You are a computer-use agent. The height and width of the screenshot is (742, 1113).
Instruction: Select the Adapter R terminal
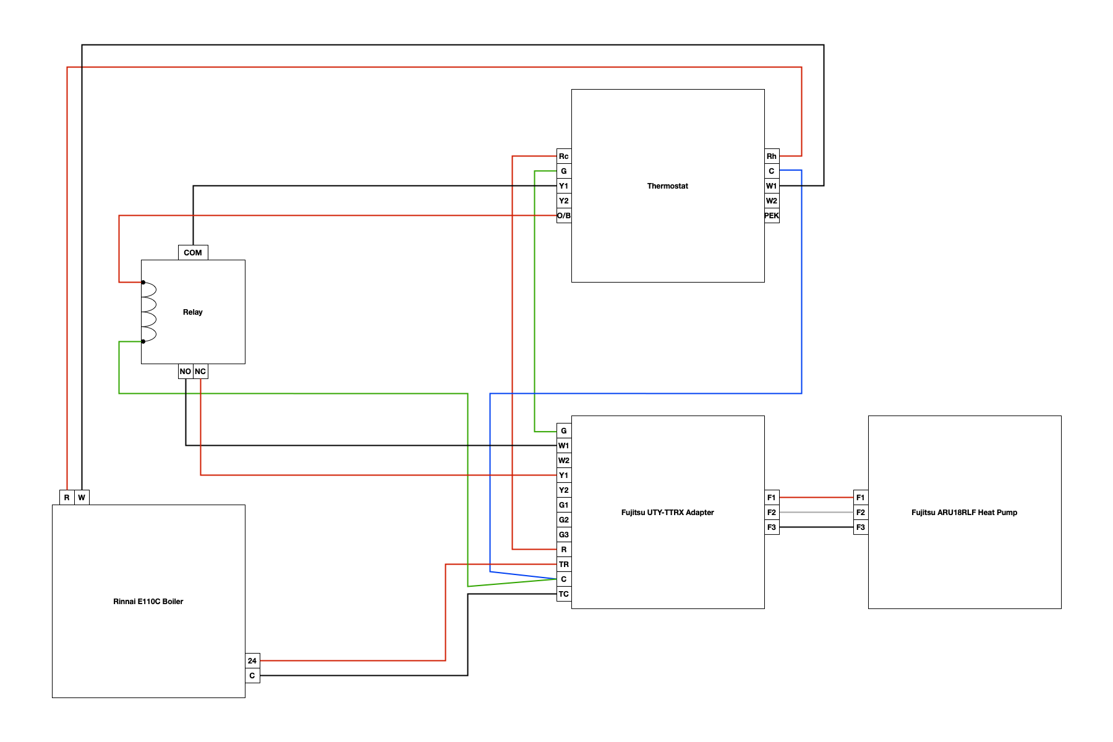coord(564,550)
